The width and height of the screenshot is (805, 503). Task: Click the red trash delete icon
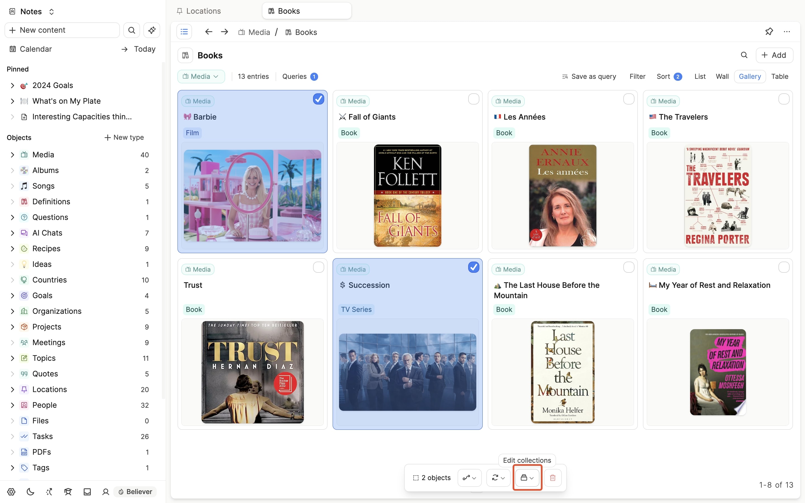553,478
